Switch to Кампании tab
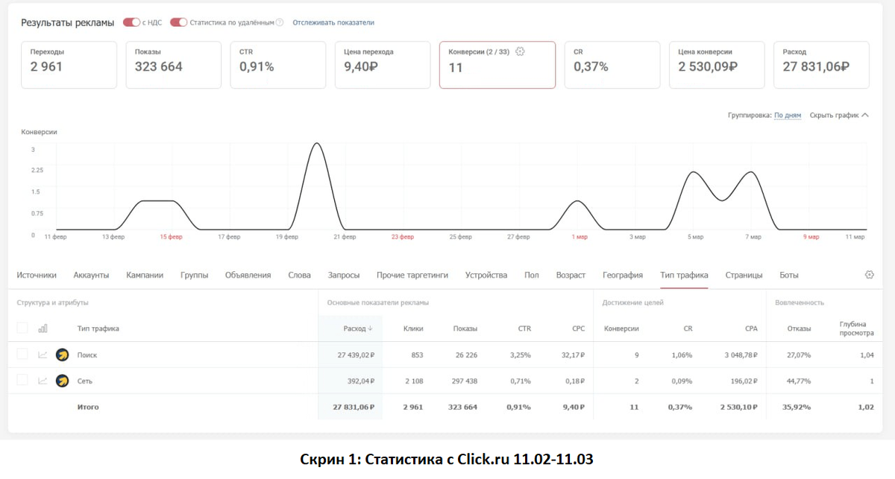Screen dimensions: 895x479 click(145, 275)
